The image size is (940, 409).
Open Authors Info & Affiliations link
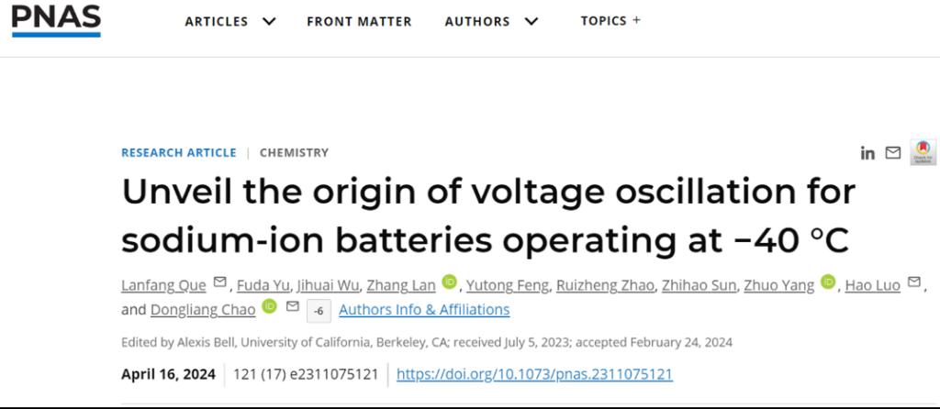point(424,310)
